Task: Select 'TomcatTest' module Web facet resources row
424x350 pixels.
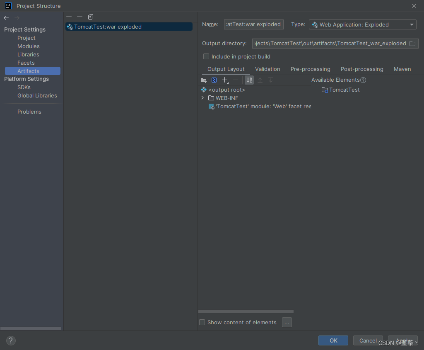Action: (260, 107)
